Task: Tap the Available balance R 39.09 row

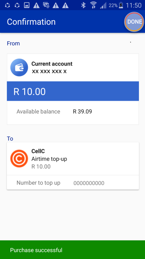Action: click(x=73, y=112)
